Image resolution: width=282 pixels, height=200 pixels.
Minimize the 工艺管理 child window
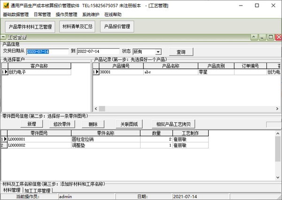coord(262,37)
